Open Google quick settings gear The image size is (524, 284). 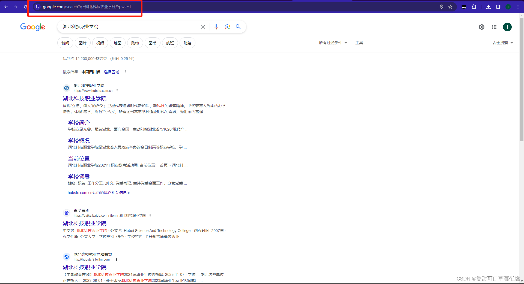(x=482, y=27)
